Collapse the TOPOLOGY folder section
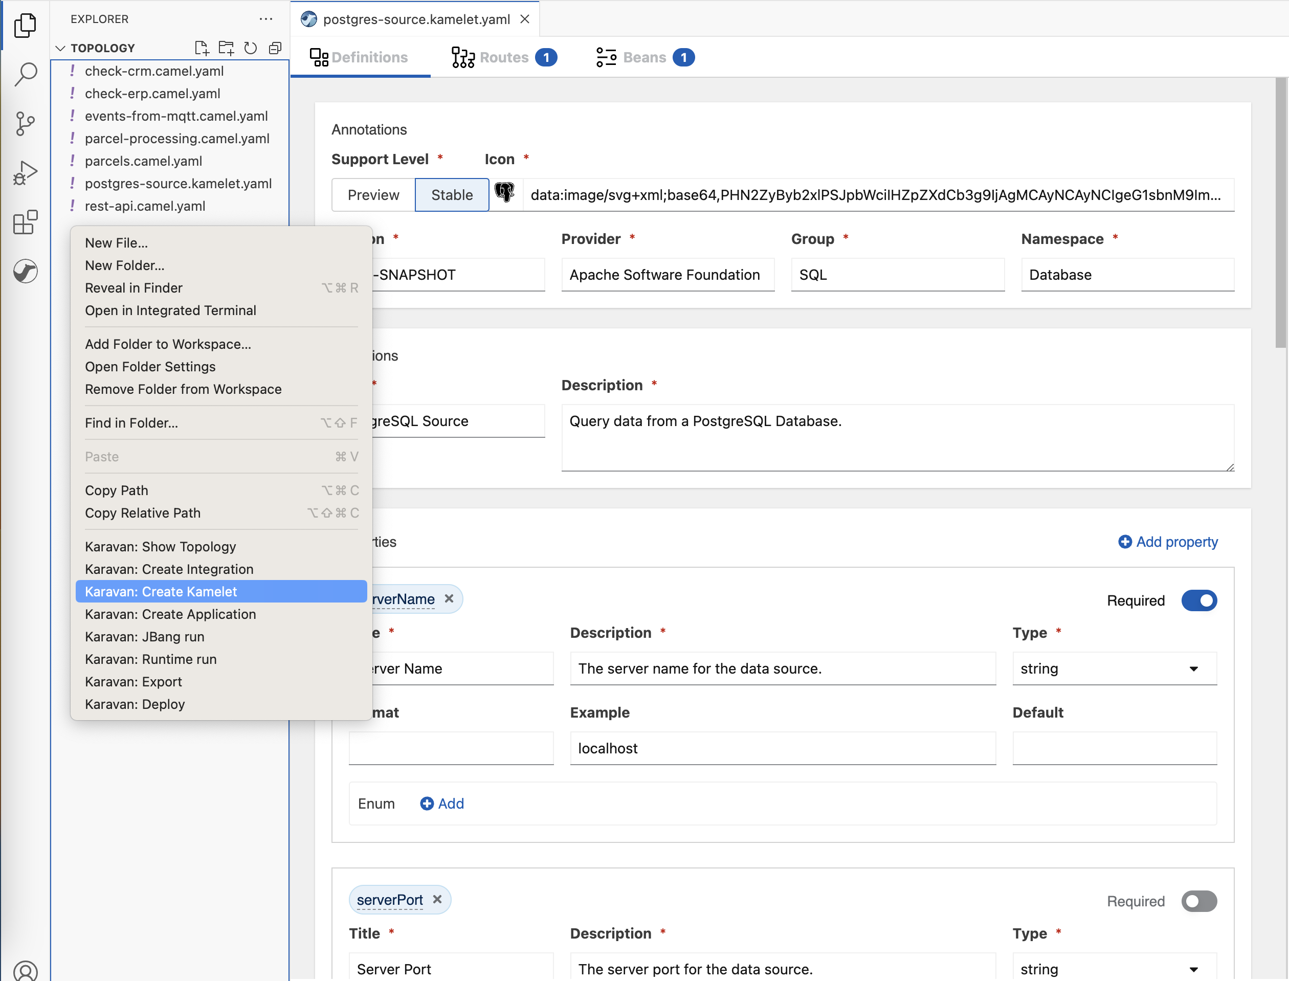 tap(61, 48)
